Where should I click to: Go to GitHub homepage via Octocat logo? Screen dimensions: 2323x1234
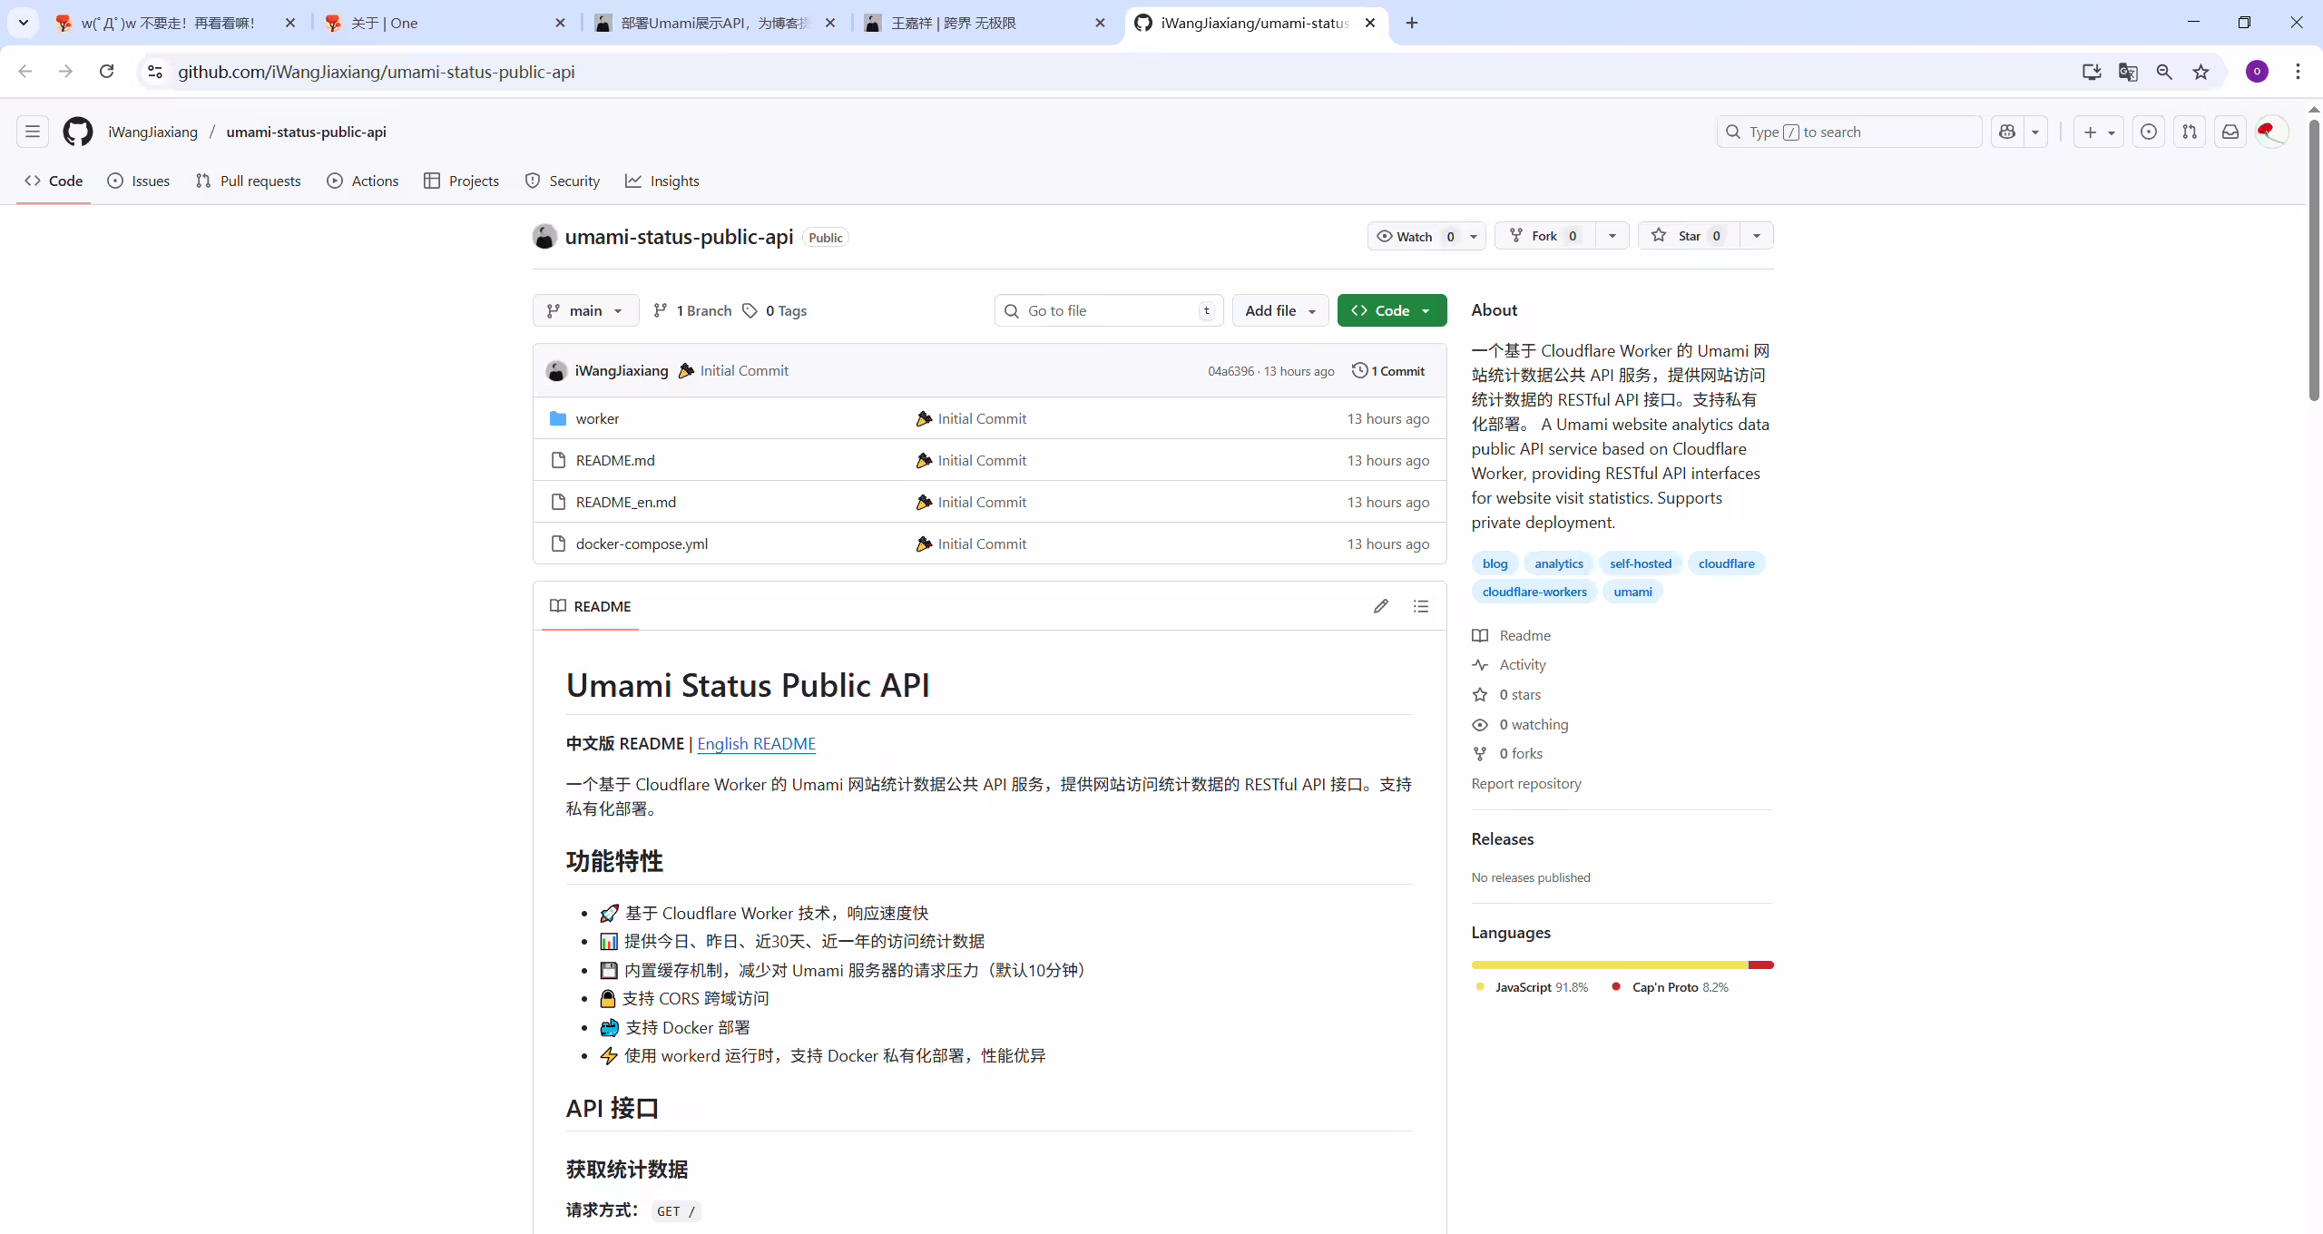pyautogui.click(x=78, y=132)
